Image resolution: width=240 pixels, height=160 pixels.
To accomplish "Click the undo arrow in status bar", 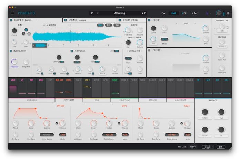I will click(203, 147).
